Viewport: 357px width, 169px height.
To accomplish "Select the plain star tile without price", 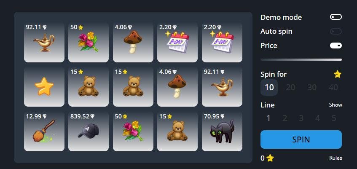I will [44, 87].
